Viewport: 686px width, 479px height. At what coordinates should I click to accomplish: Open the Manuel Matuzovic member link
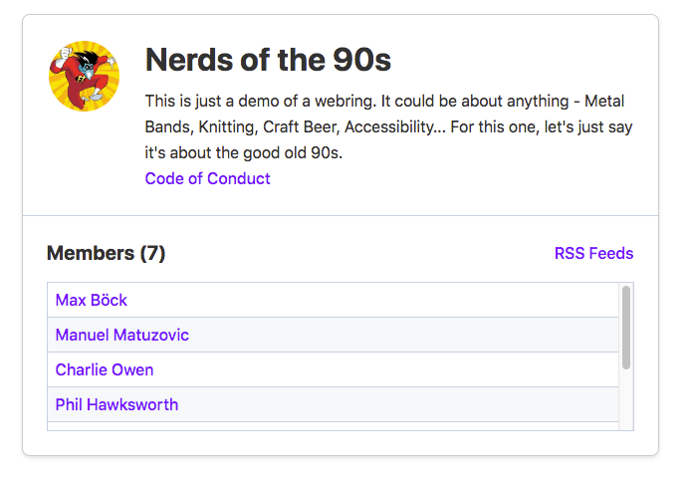tap(122, 335)
